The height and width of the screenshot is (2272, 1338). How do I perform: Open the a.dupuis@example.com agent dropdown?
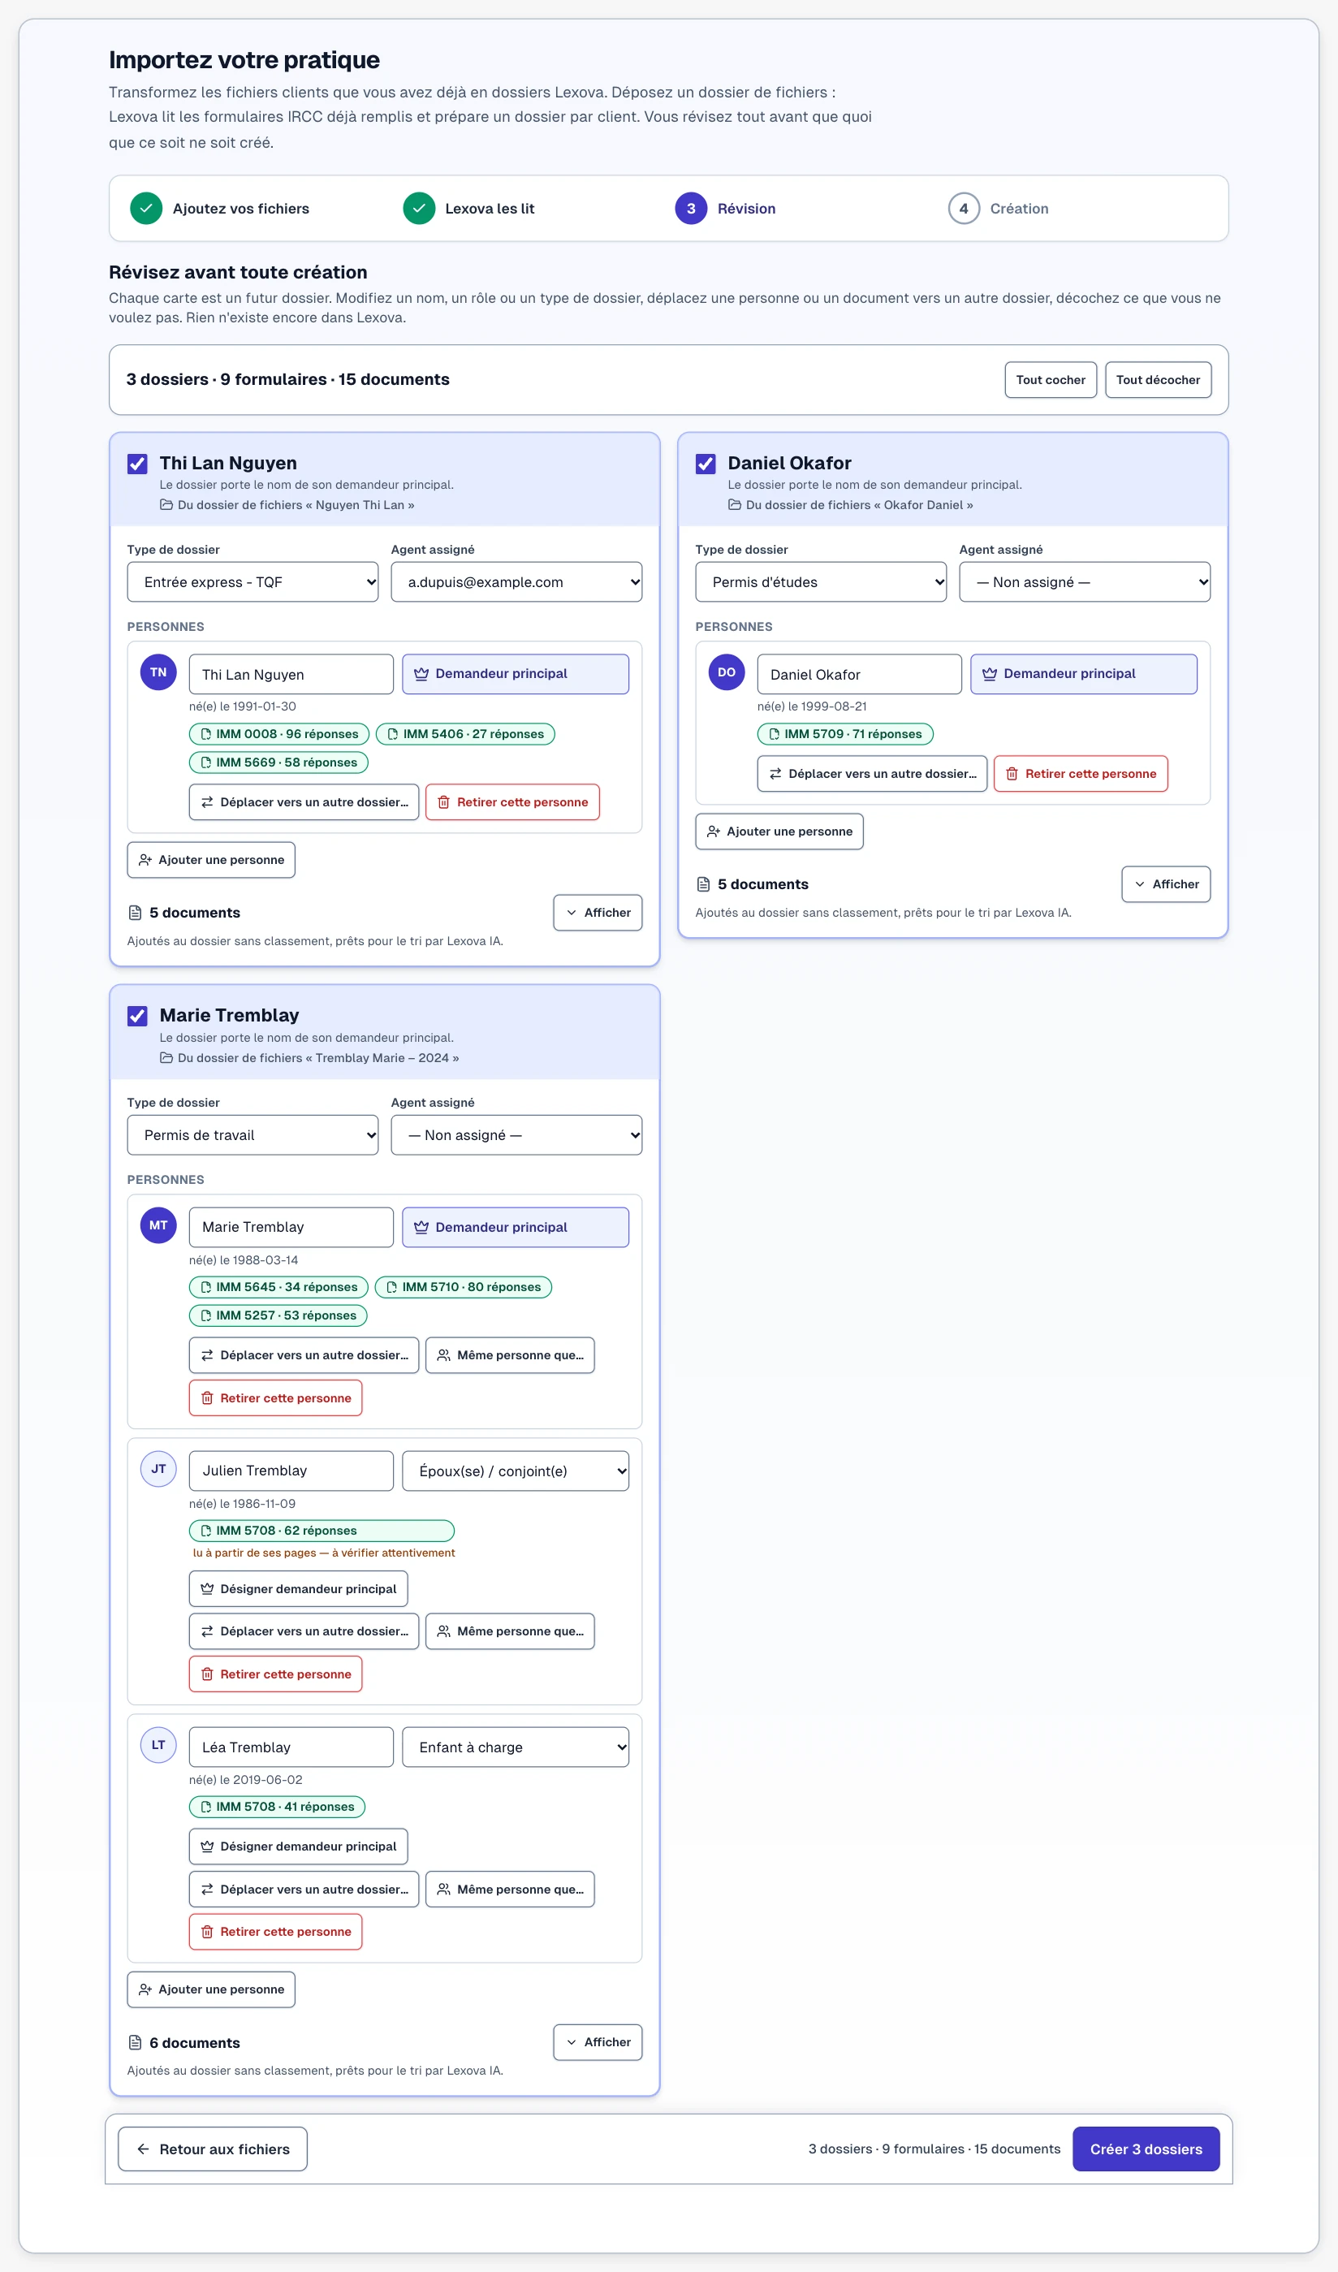point(516,582)
